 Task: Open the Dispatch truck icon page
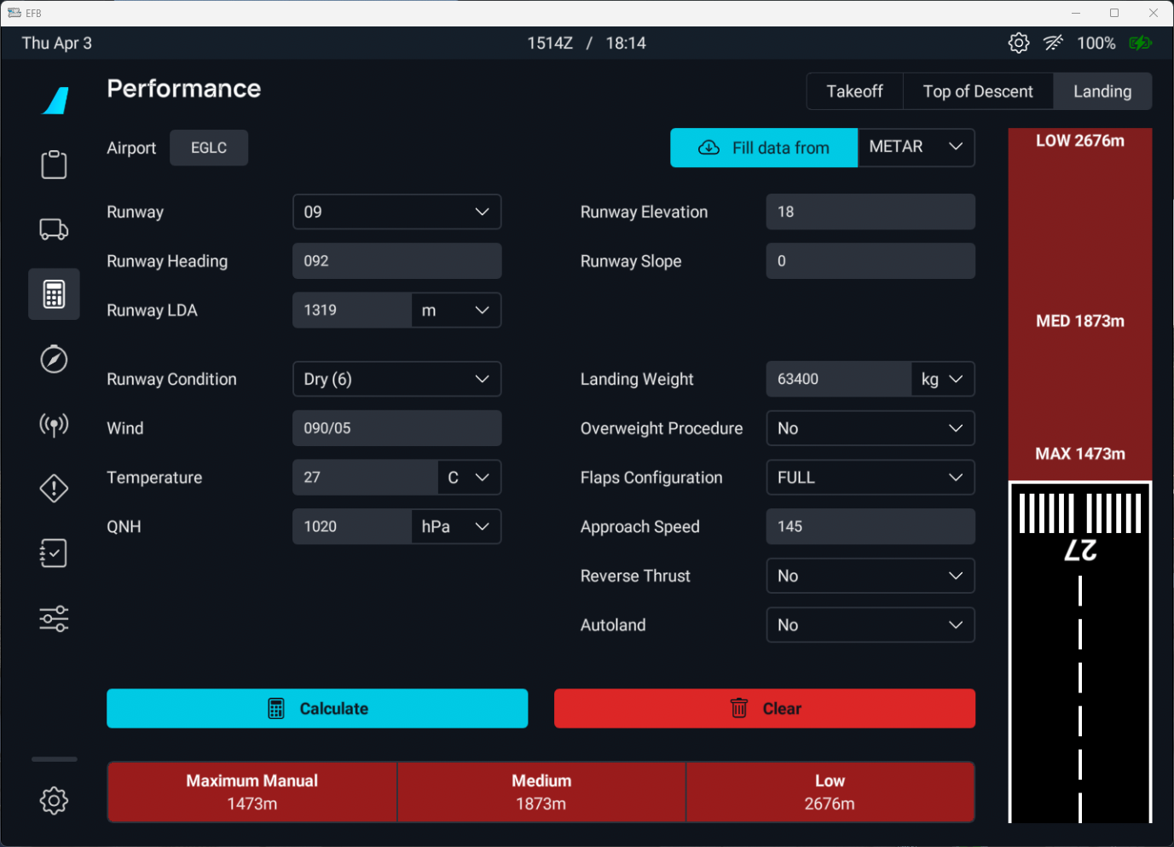click(54, 229)
